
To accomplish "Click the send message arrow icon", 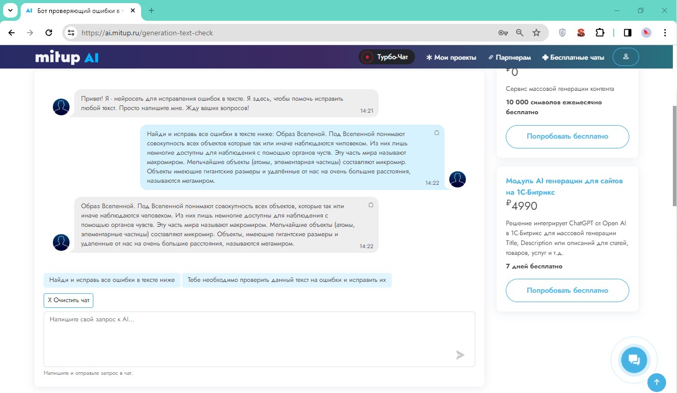I will click(460, 355).
